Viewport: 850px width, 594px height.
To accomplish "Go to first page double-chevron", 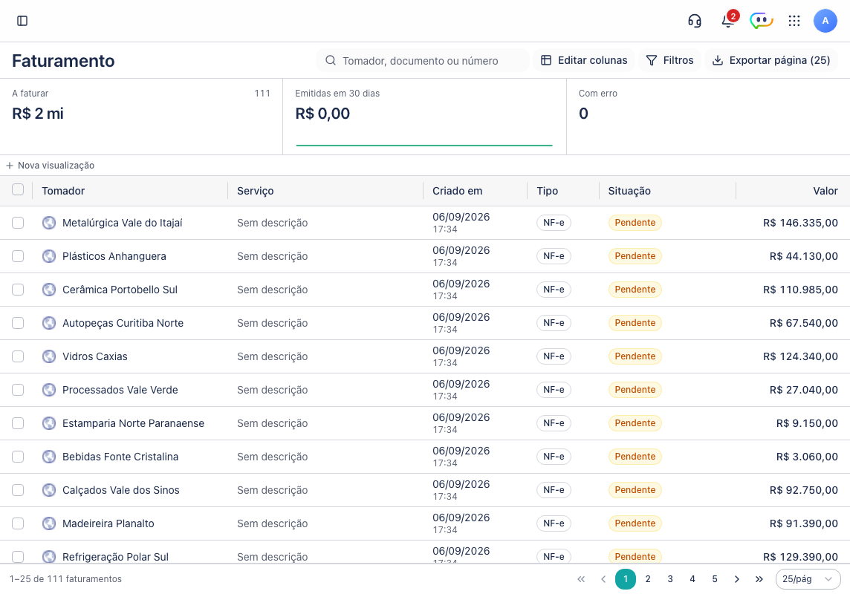I will [x=581, y=579].
